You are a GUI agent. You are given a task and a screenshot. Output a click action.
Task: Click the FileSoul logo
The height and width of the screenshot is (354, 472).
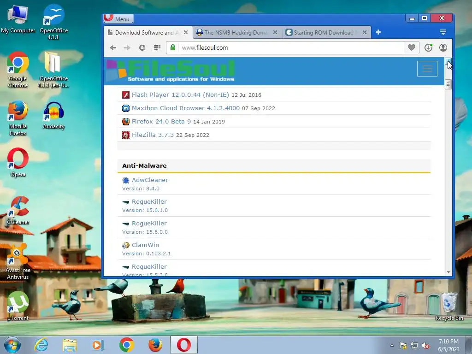tap(171, 71)
